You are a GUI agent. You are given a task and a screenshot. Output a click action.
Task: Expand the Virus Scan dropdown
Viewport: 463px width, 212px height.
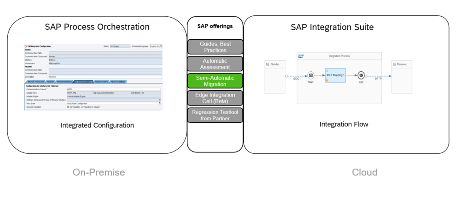159,103
